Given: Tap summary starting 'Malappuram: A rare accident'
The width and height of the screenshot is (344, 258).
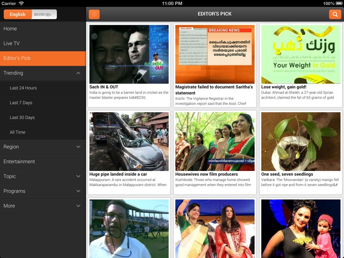Looking at the screenshot, I should [128, 182].
